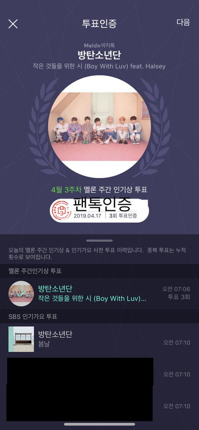Image resolution: width=199 pixels, height=430 pixels.
Task: Tap the 오전 07:06 timestamp on first entry
Action: pos(176,289)
